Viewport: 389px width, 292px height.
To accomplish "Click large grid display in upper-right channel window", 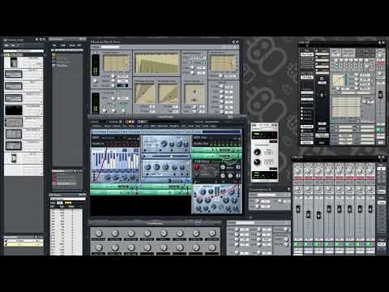I will point(346,107).
